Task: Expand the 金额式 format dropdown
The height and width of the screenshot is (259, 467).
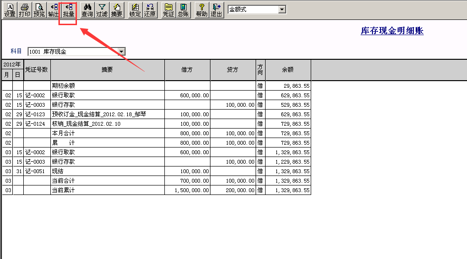Action: [282, 9]
